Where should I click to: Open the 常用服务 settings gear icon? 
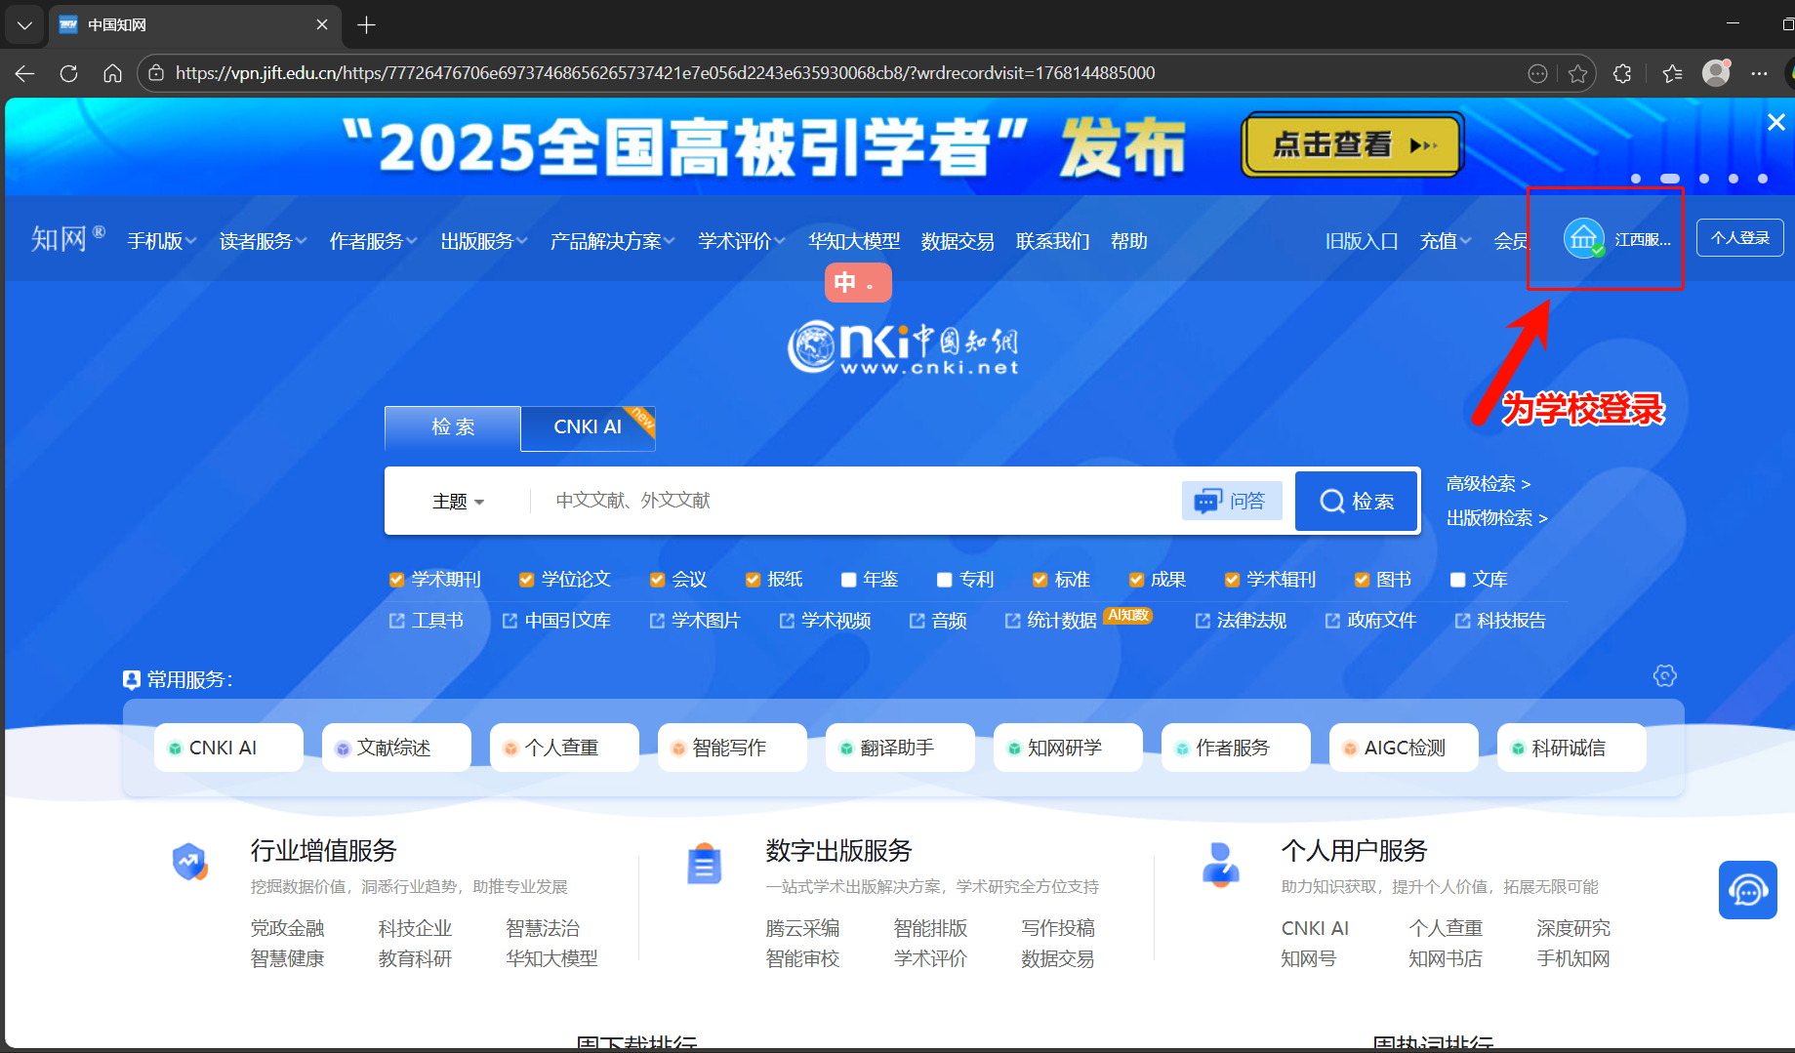click(1665, 675)
